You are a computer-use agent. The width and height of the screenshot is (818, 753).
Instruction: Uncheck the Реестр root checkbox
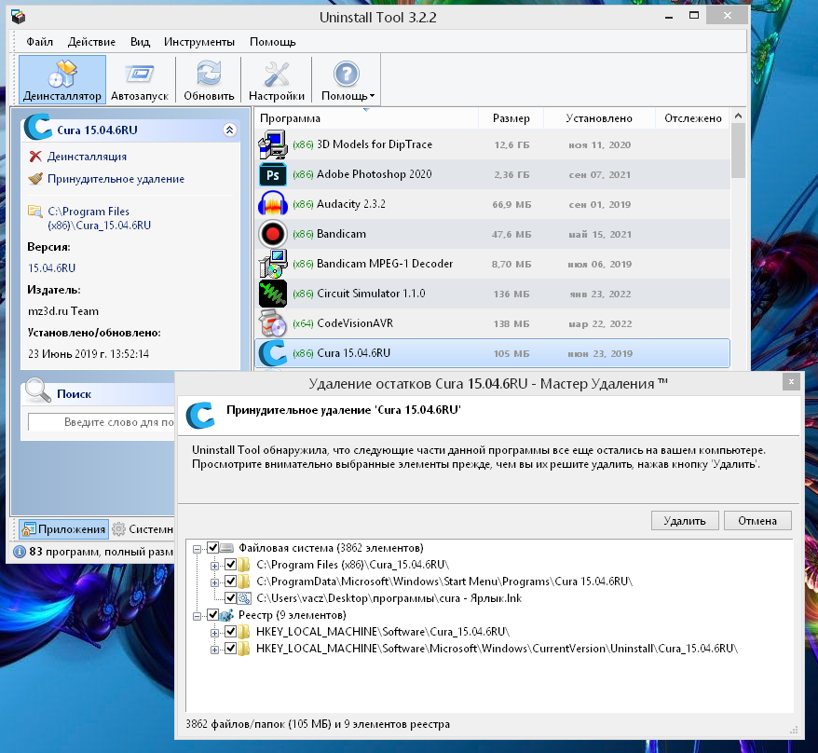click(213, 615)
